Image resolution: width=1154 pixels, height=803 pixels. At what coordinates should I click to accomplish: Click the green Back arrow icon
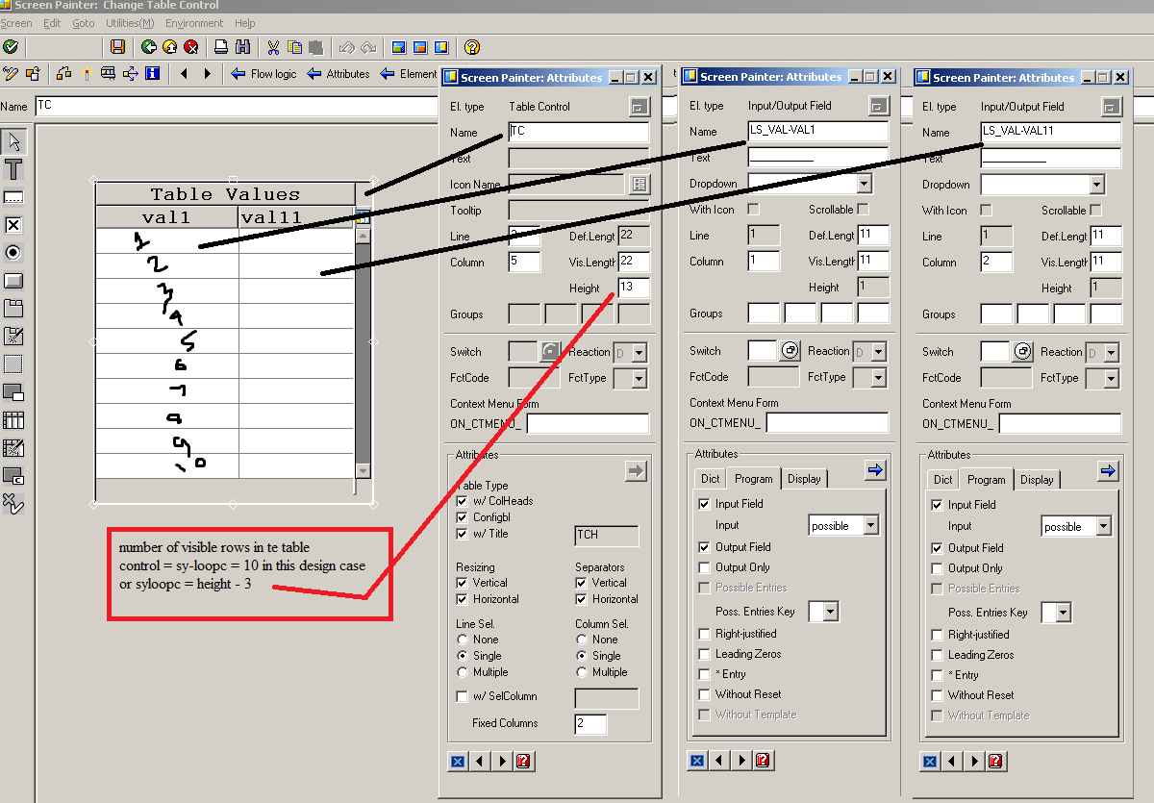150,47
